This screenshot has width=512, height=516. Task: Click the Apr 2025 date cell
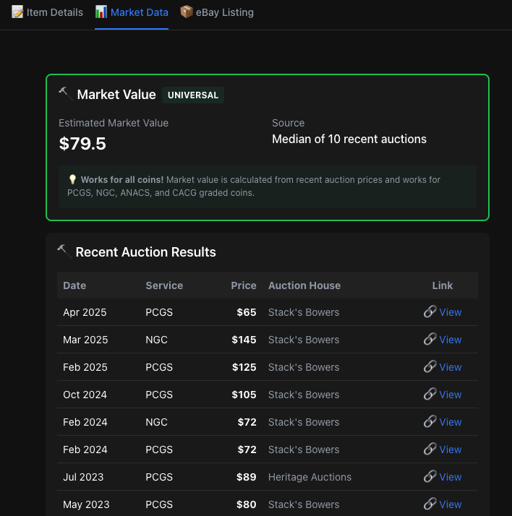(x=85, y=312)
